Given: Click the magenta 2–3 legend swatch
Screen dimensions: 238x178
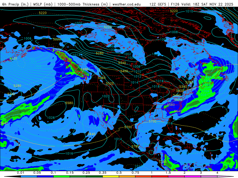Looking at the screenshot, I should tap(193, 177).
